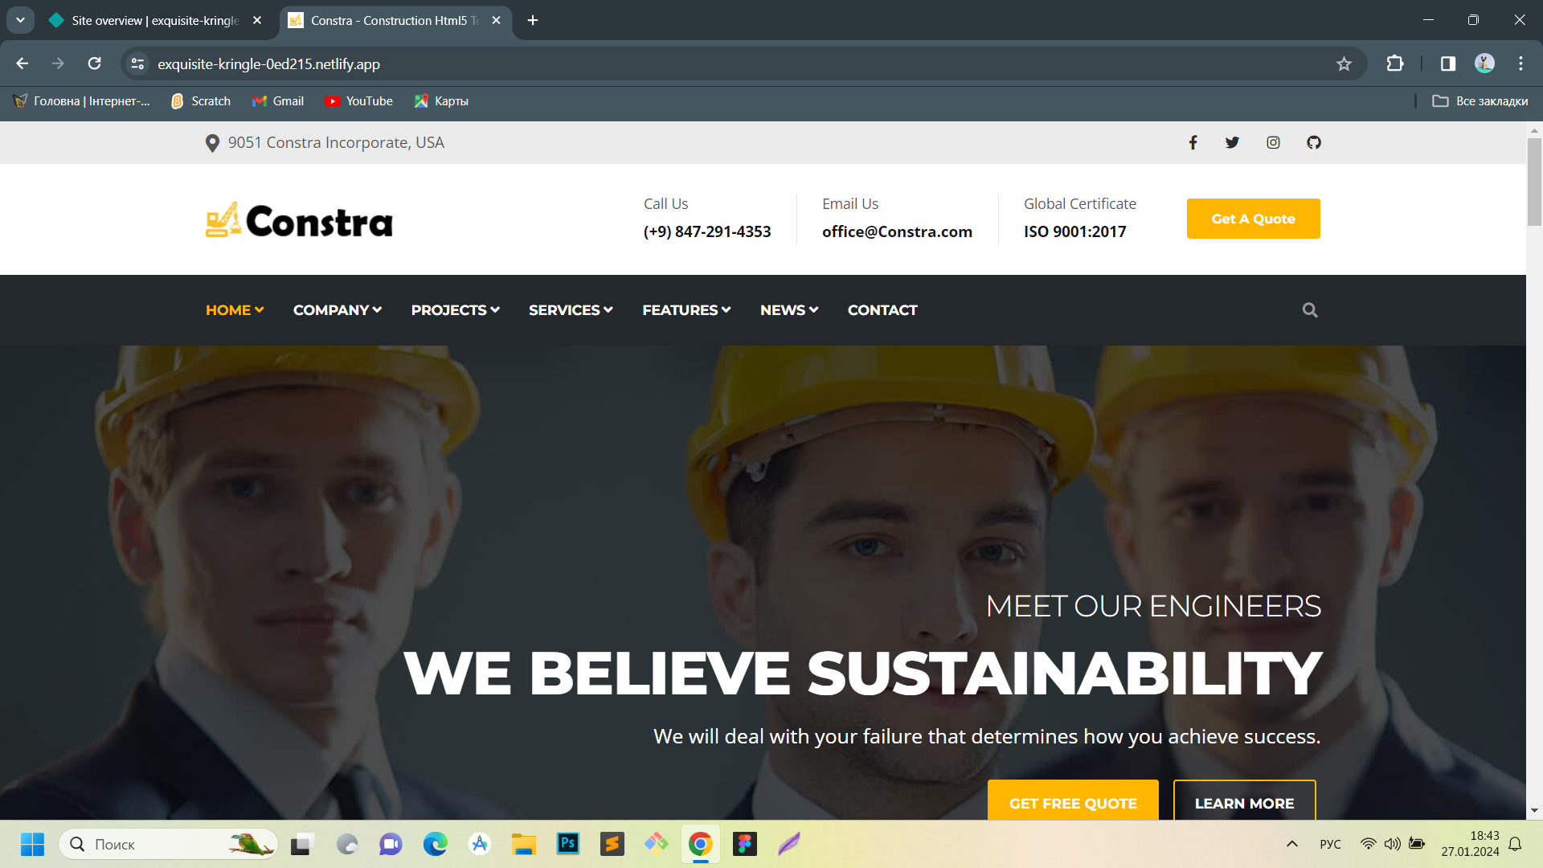Screen dimensions: 1543x868
Task: Click the page vertical scrollbar thumb
Action: pyautogui.click(x=1534, y=182)
